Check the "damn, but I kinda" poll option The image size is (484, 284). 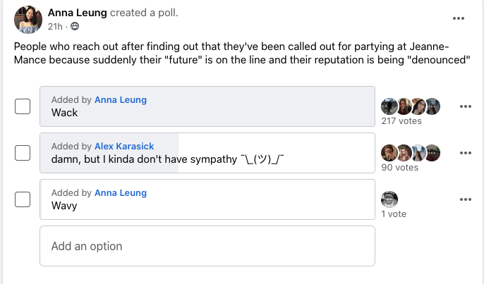coord(23,153)
